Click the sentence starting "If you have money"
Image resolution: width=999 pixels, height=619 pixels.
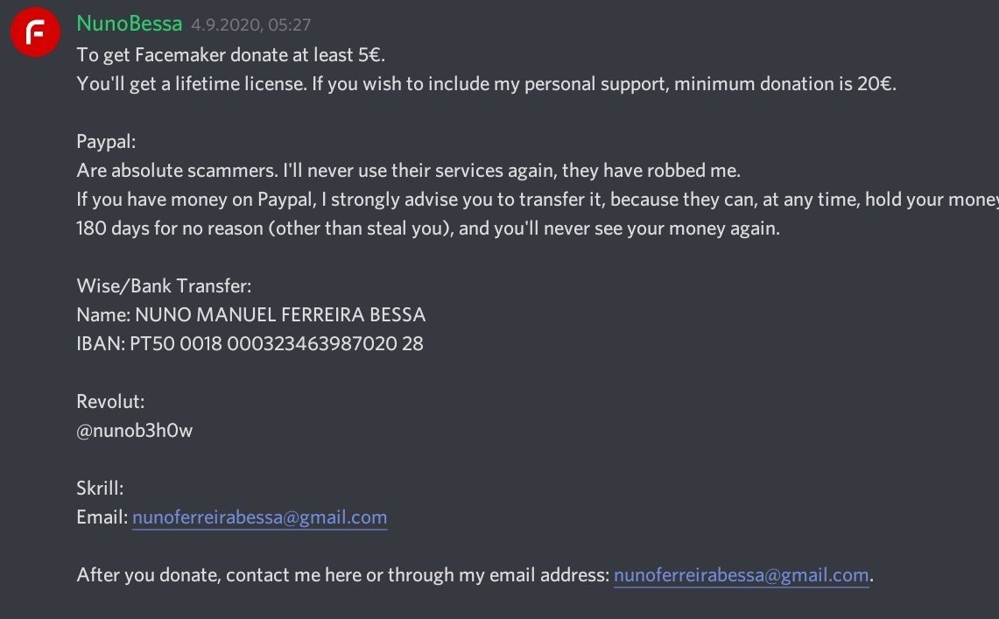click(x=537, y=200)
